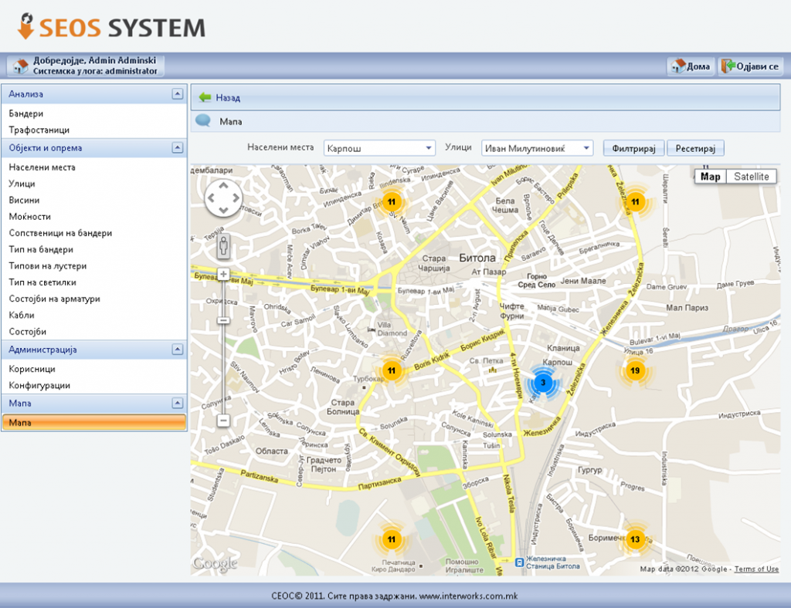Collapse the Администрација panel
This screenshot has width=791, height=608.
(x=177, y=349)
